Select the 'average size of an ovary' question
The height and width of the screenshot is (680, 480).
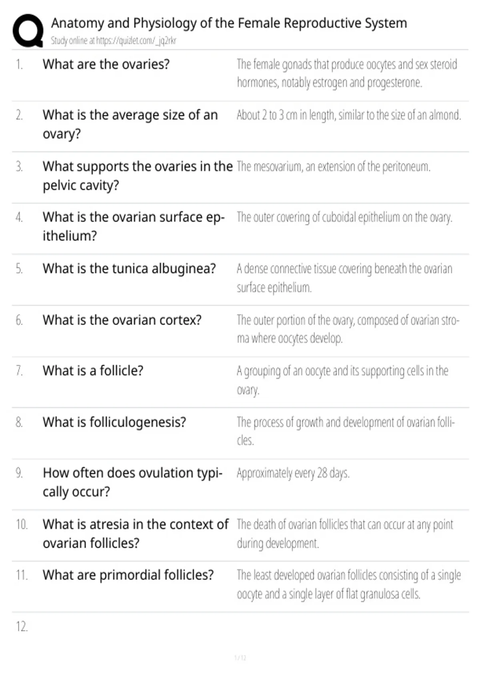130,124
